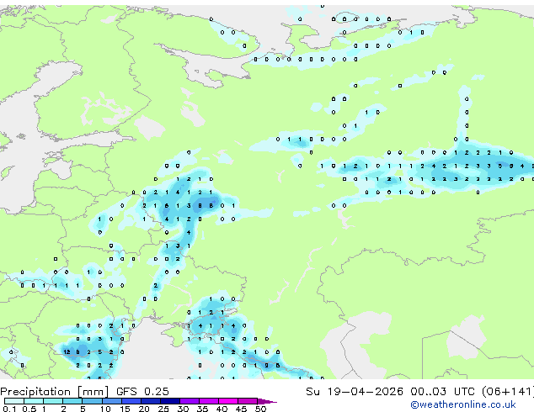
Task: Click the legend label 0.1
Action: click(x=9, y=409)
